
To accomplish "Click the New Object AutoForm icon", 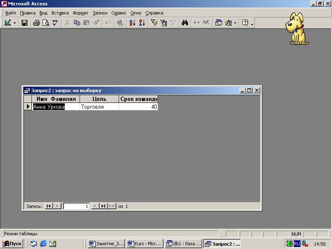I will 228,23.
